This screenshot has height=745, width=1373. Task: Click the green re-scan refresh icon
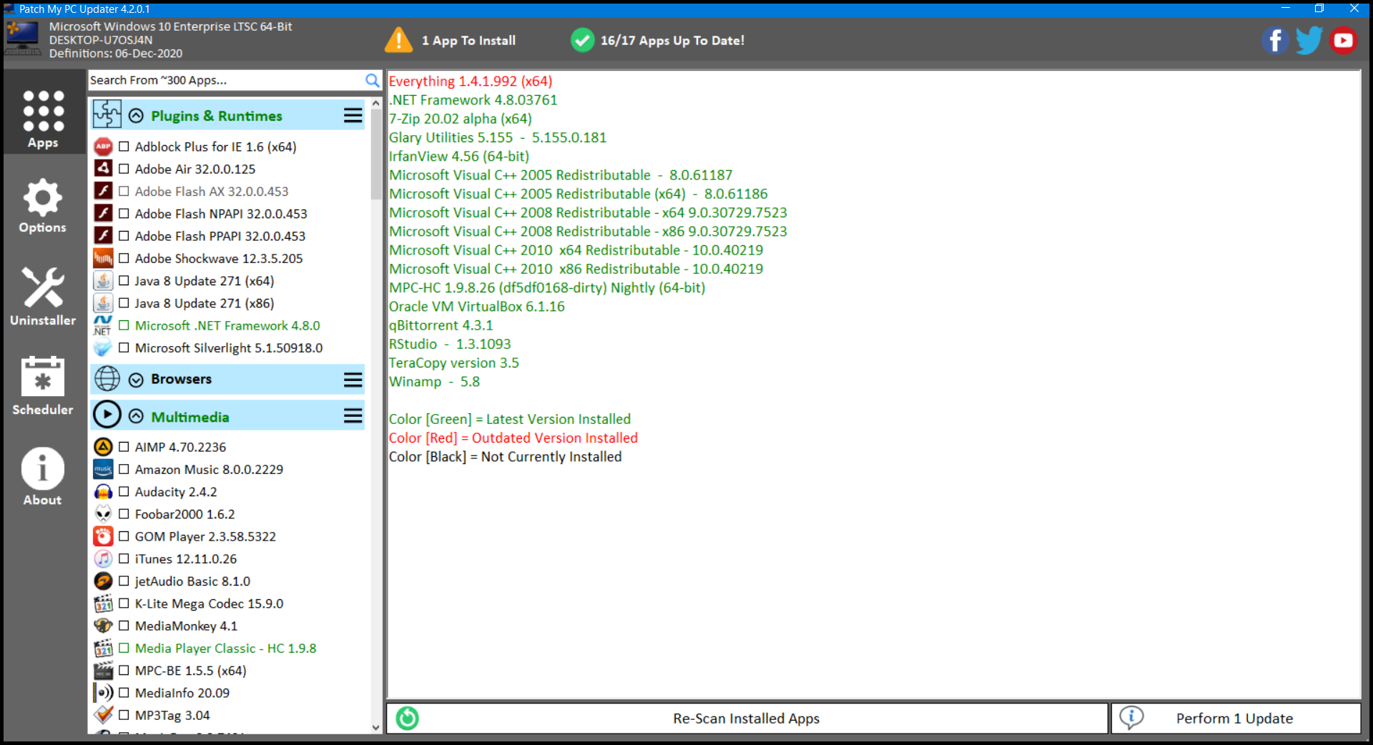click(408, 718)
